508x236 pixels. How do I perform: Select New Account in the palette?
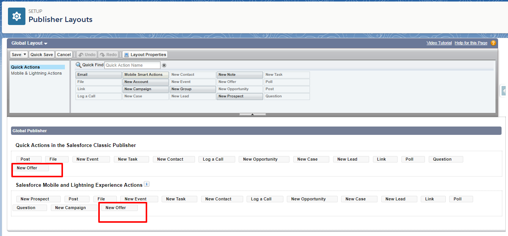[x=146, y=82]
